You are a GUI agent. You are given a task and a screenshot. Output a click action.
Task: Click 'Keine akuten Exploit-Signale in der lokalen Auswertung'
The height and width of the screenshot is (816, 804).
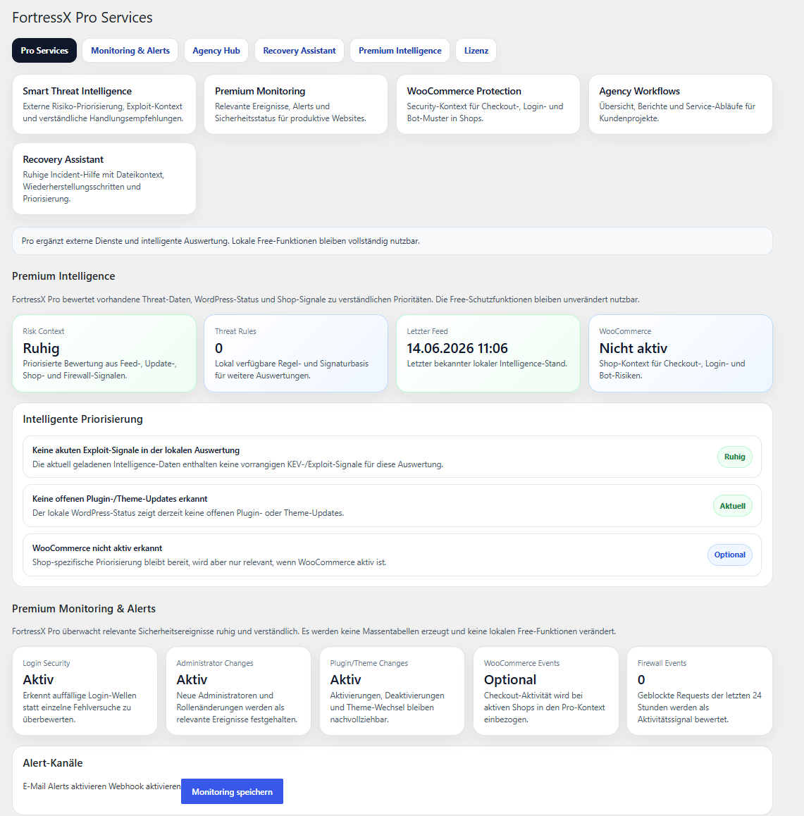click(136, 450)
